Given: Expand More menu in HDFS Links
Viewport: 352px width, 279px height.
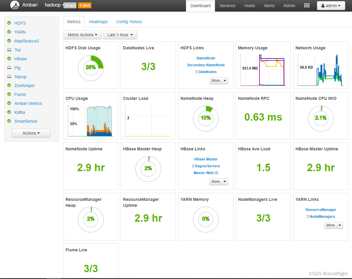Looking at the screenshot, I should (219, 81).
